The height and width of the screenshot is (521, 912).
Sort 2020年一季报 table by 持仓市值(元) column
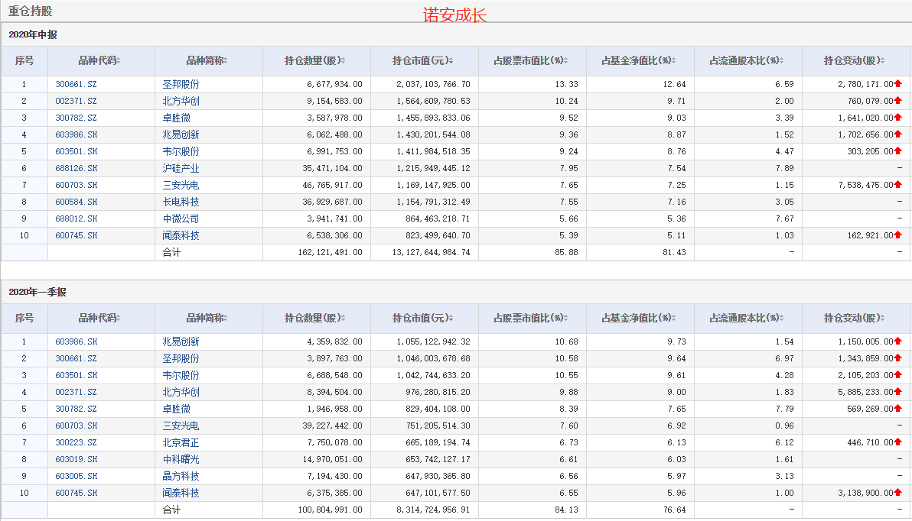click(x=423, y=318)
